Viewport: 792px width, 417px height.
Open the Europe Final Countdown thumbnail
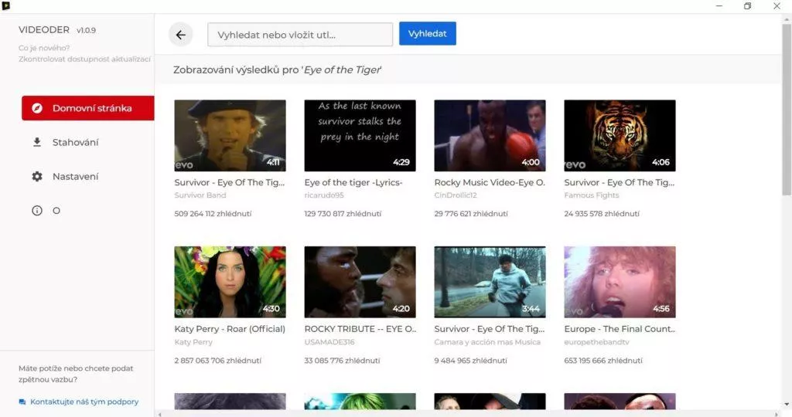point(620,282)
